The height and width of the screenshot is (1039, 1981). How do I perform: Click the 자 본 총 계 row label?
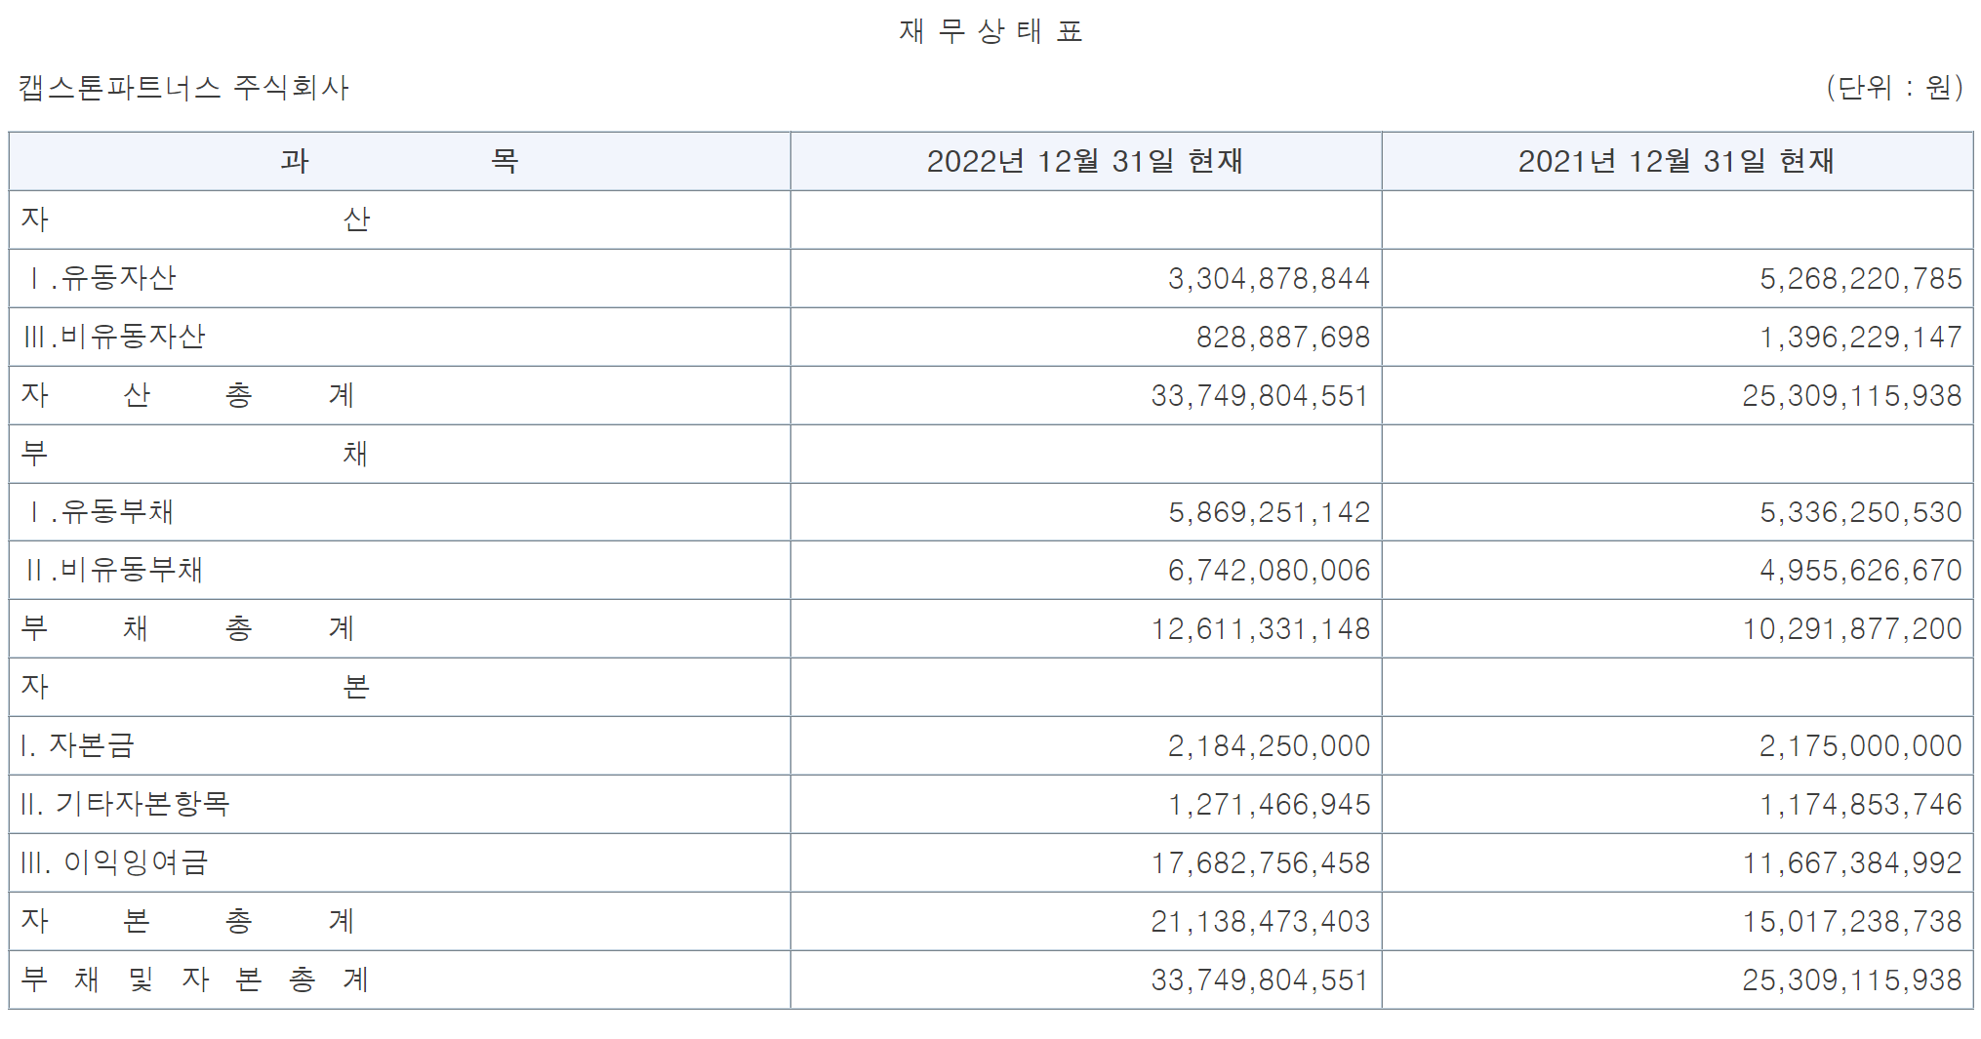tap(187, 921)
